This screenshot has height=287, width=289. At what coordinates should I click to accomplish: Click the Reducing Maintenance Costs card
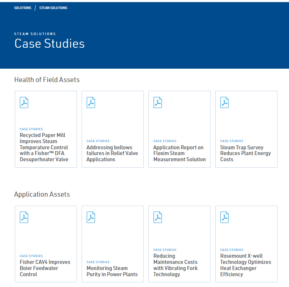pos(179,244)
